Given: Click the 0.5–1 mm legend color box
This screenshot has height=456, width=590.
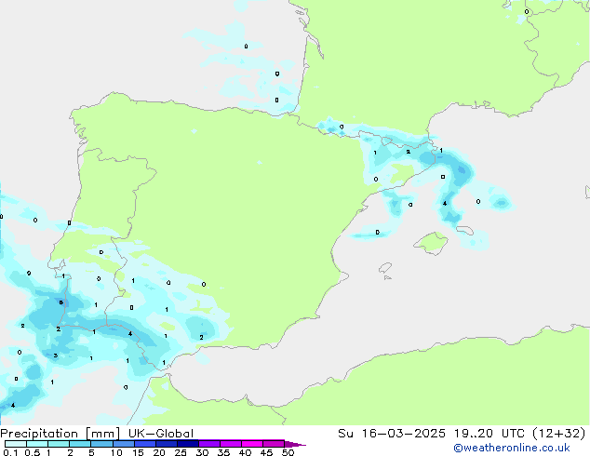Looking at the screenshot, I should [x=37, y=444].
